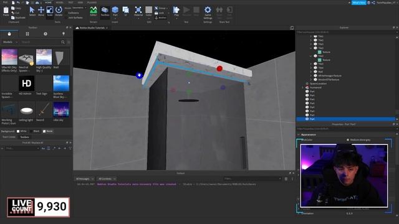Expand the Wall item in Explorer
The height and width of the screenshot is (224, 399).
coord(311,72)
